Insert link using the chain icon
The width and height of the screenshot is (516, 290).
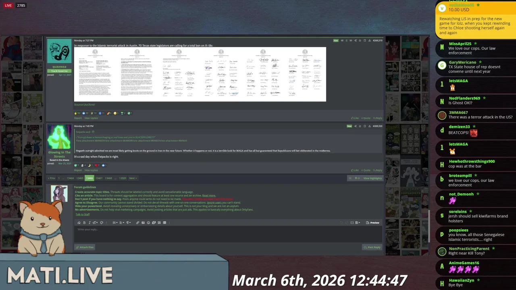point(137,223)
